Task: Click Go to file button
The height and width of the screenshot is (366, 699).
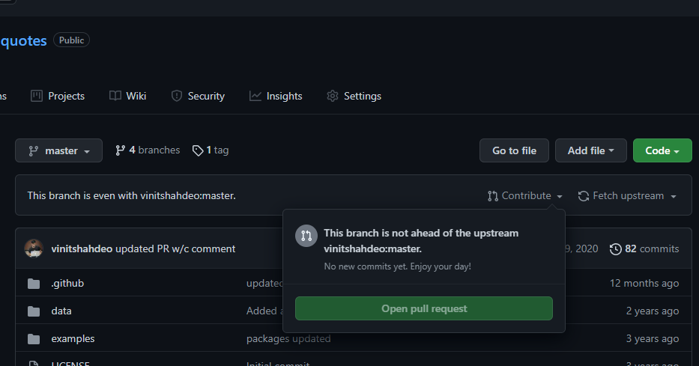Action: tap(514, 150)
